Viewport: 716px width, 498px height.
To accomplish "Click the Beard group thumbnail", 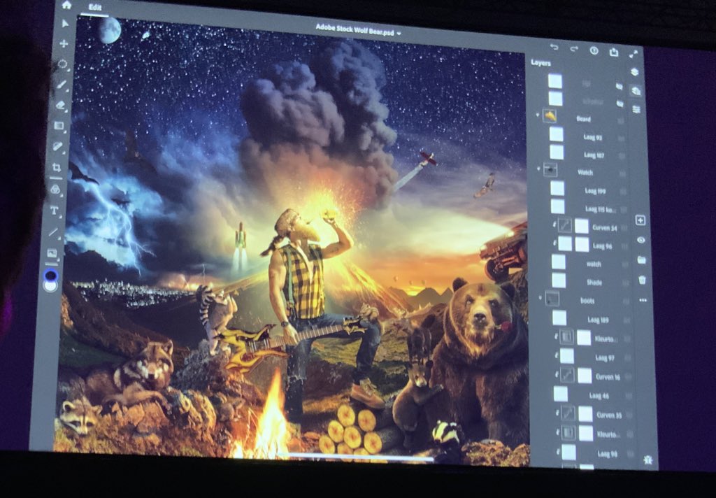I will click(550, 116).
